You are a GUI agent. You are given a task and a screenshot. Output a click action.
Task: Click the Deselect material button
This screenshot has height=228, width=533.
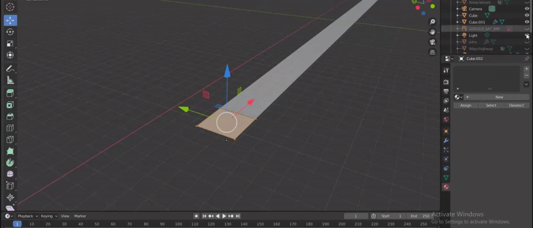pyautogui.click(x=516, y=105)
